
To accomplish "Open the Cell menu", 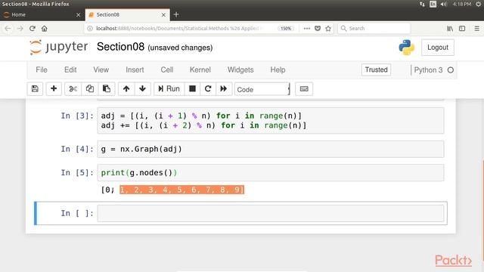I will tap(166, 70).
